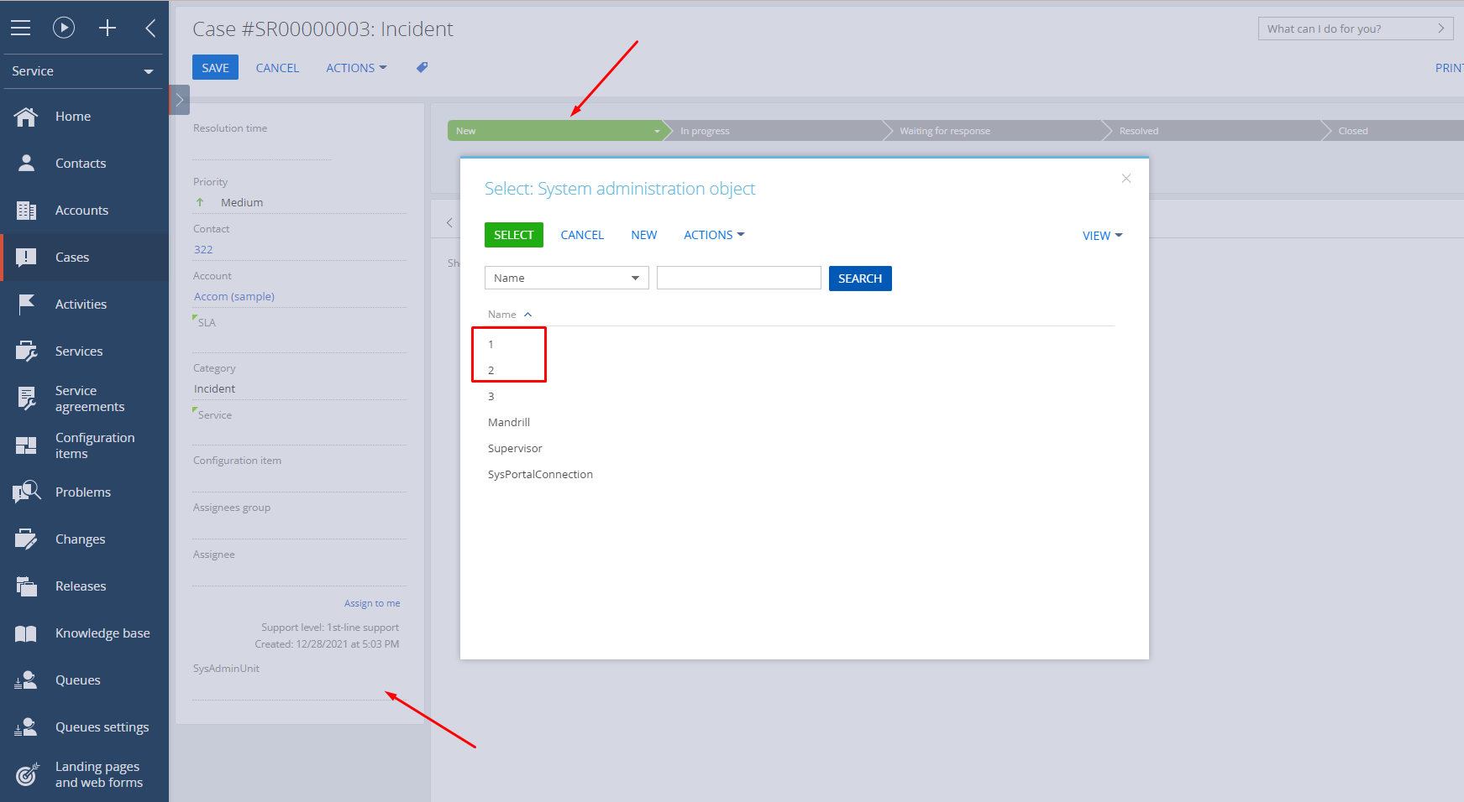Click the Assign to me link
The width and height of the screenshot is (1464, 802).
[x=372, y=603]
